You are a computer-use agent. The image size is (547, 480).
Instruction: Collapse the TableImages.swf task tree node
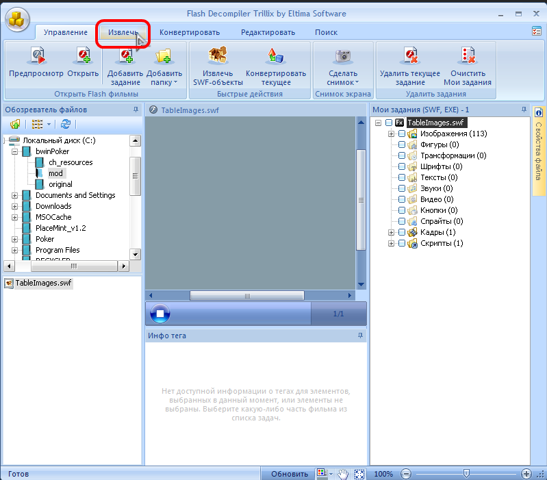click(x=378, y=123)
